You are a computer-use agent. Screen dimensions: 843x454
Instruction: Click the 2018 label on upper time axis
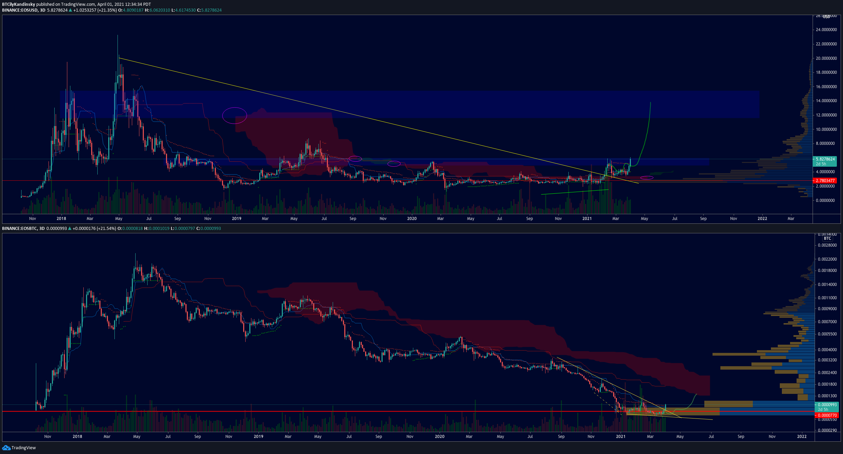tap(61, 219)
